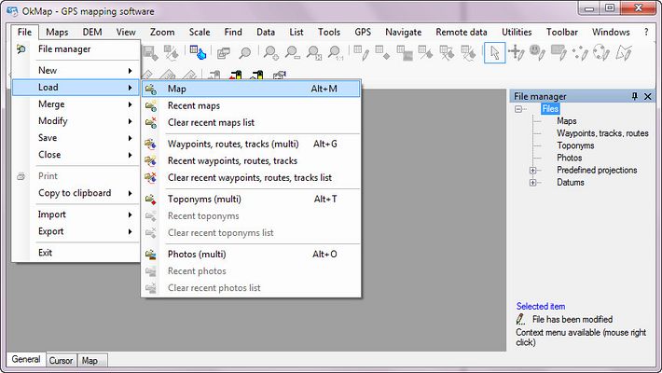Open the Scale menu
Viewport: 662px width, 373px height.
200,32
